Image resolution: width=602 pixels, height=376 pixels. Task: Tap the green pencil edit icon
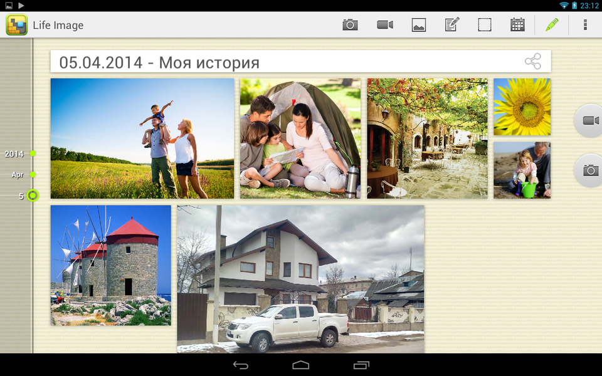tap(552, 25)
